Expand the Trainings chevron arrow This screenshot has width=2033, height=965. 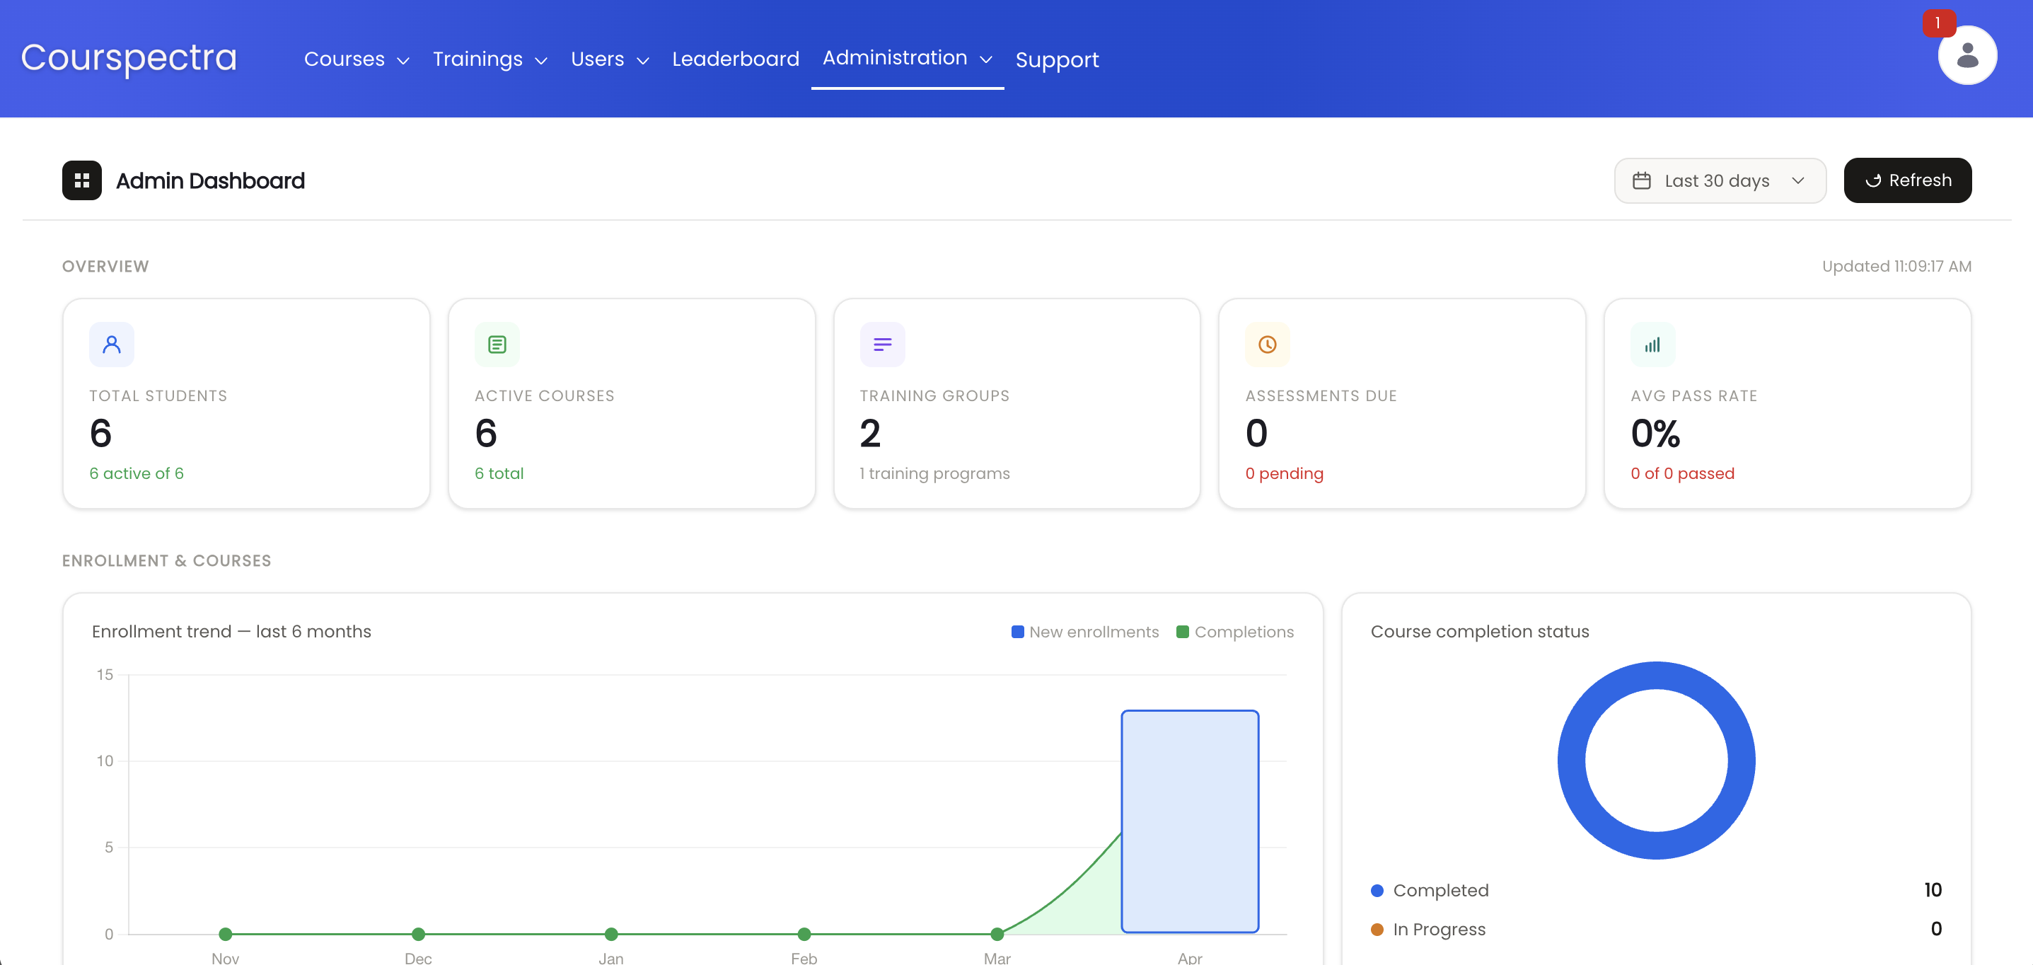tap(541, 61)
